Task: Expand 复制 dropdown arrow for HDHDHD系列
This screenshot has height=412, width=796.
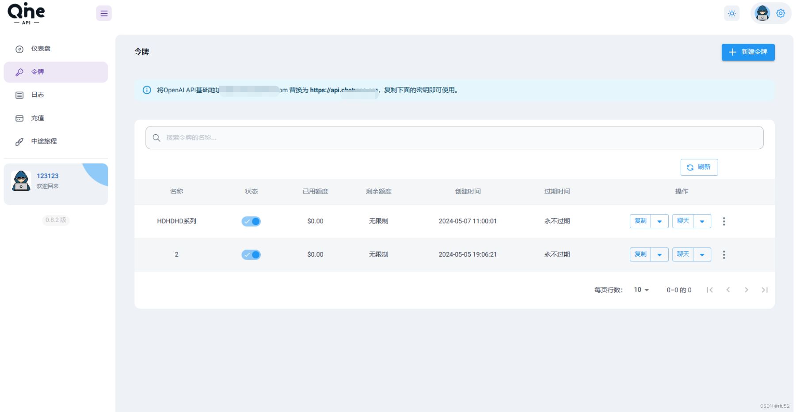Action: pyautogui.click(x=659, y=221)
